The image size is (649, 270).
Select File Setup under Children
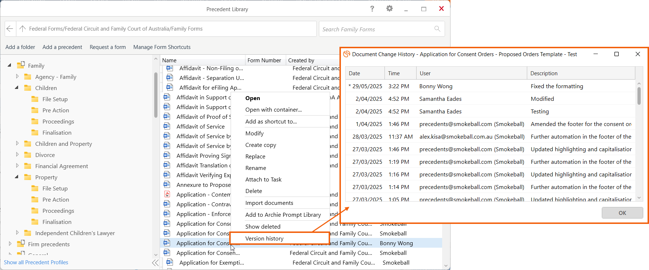click(55, 99)
